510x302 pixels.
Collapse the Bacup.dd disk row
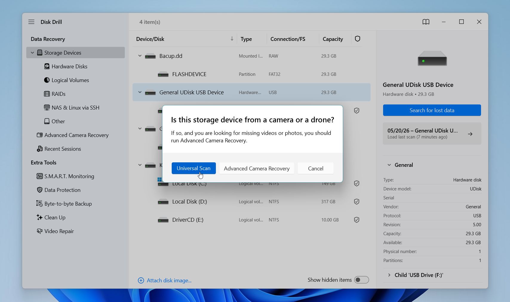[139, 56]
